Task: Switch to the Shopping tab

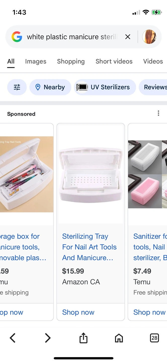Action: point(71,61)
